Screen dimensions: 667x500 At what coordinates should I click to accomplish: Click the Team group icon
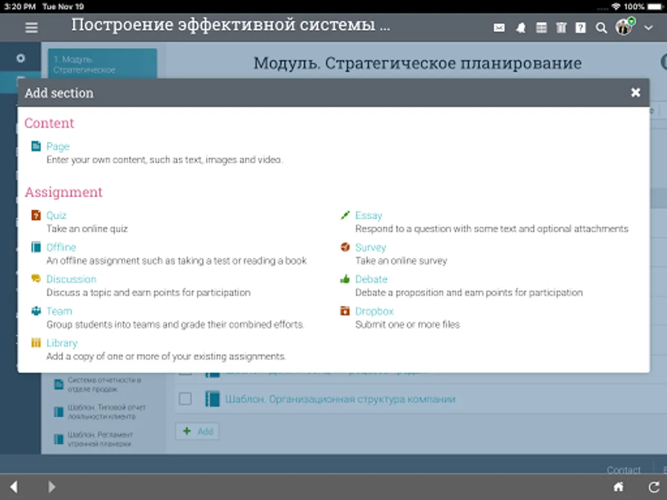pyautogui.click(x=36, y=311)
